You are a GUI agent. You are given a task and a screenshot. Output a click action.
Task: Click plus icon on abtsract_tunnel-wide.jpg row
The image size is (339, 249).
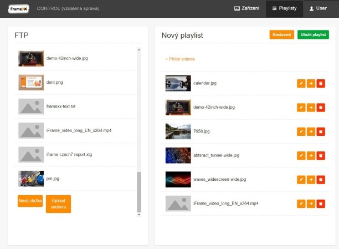coord(311,155)
